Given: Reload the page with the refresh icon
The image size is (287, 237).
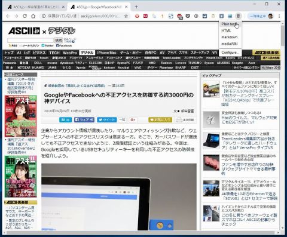Looking at the screenshot, I should tap(25, 16).
